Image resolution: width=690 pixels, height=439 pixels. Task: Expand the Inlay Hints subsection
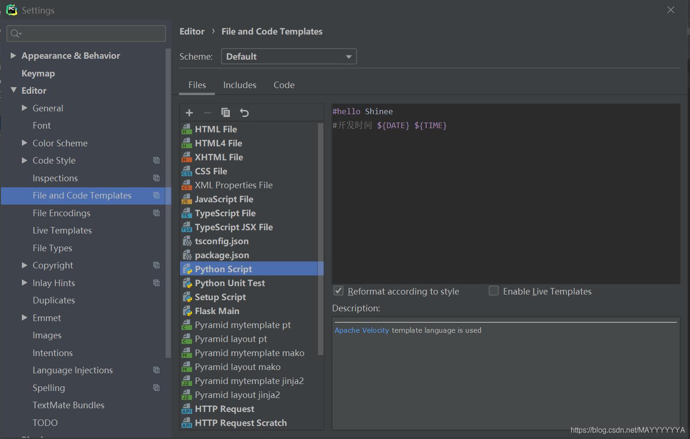pyautogui.click(x=25, y=282)
